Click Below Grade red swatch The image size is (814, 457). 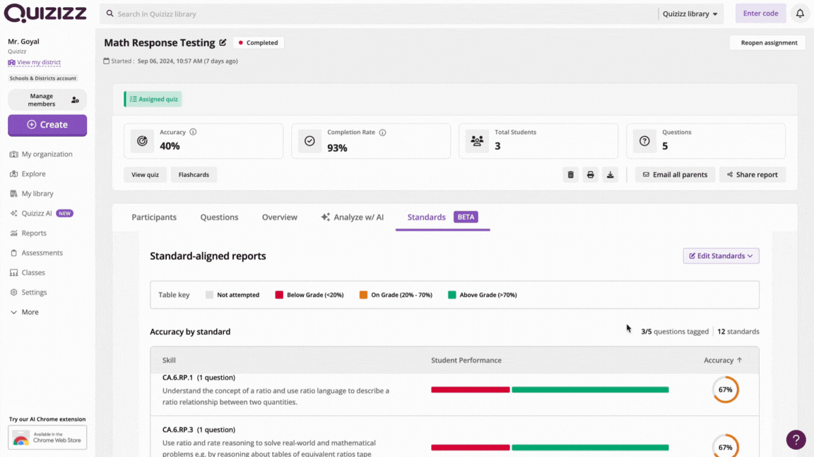pyautogui.click(x=279, y=295)
